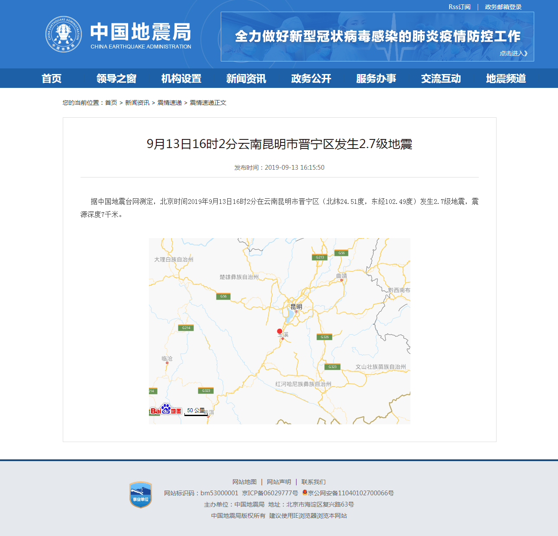Click the 震情速递 breadcrumb link
558x536 pixels.
point(170,103)
